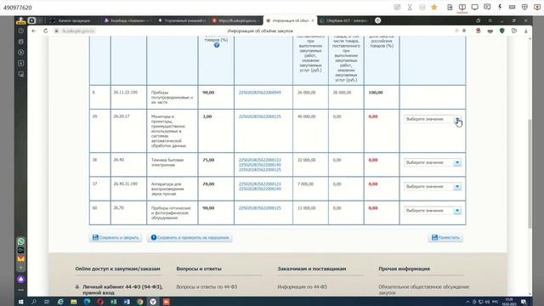Click the three-dots sidebar menu
This screenshot has width=544, height=306.
[x=20, y=290]
